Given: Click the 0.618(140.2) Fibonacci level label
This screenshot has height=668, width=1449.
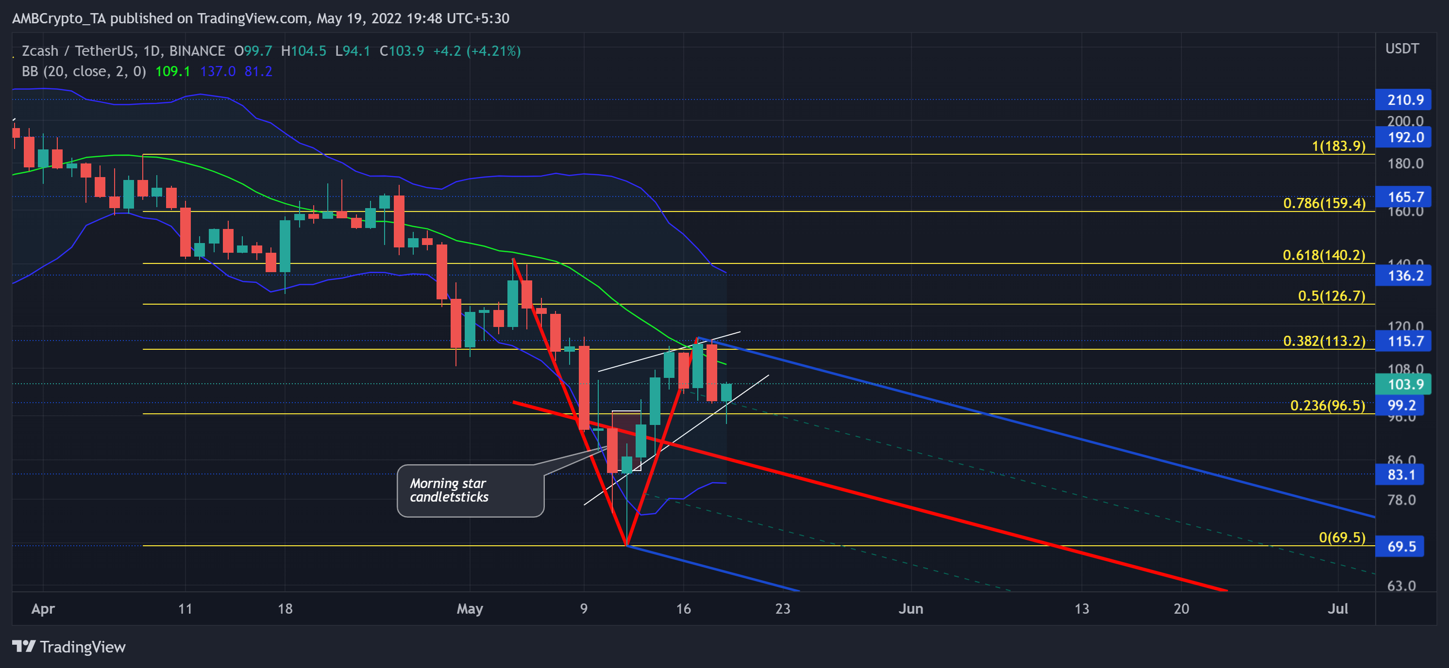Looking at the screenshot, I should 1324,255.
